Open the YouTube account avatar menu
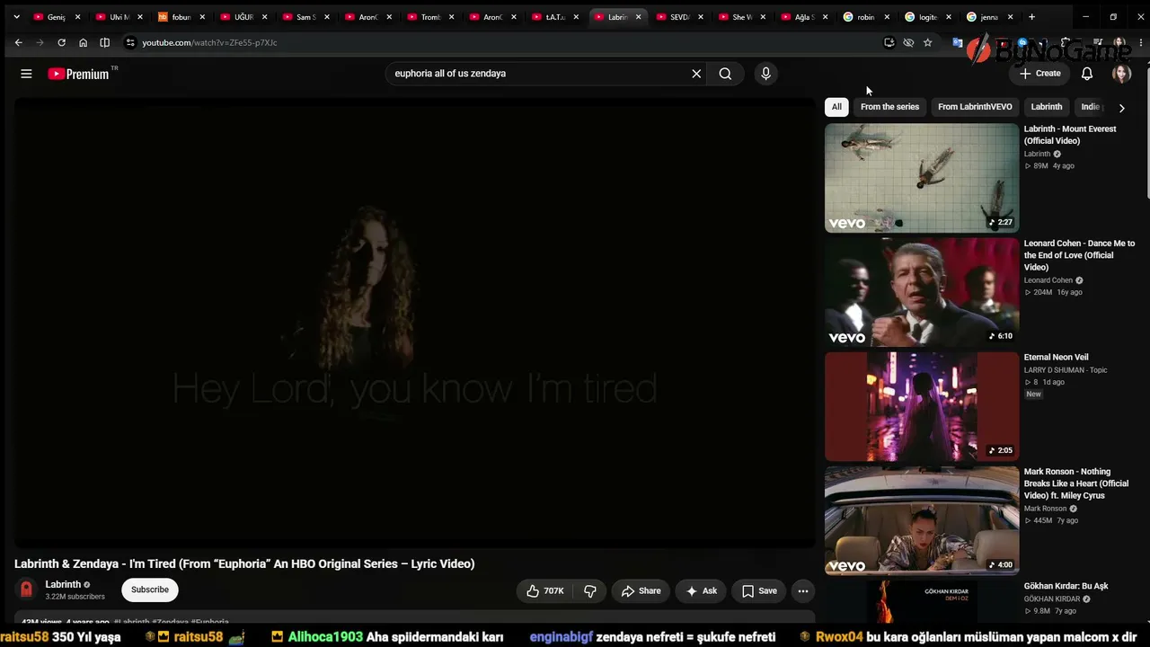Viewport: 1150px width, 647px height. click(1121, 74)
